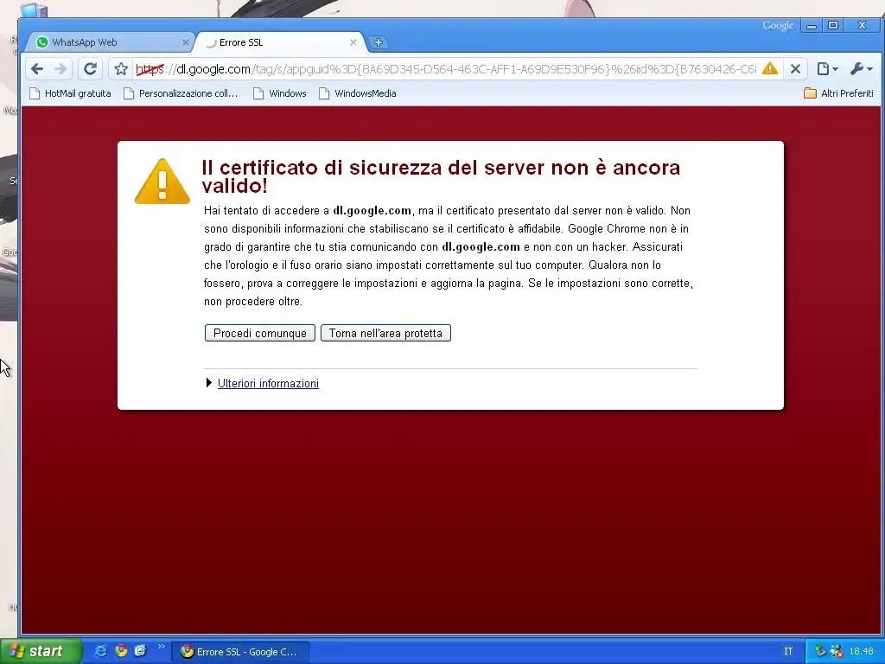Click Torna nell'area protetta button
Screen dimensions: 885x664
click(385, 333)
